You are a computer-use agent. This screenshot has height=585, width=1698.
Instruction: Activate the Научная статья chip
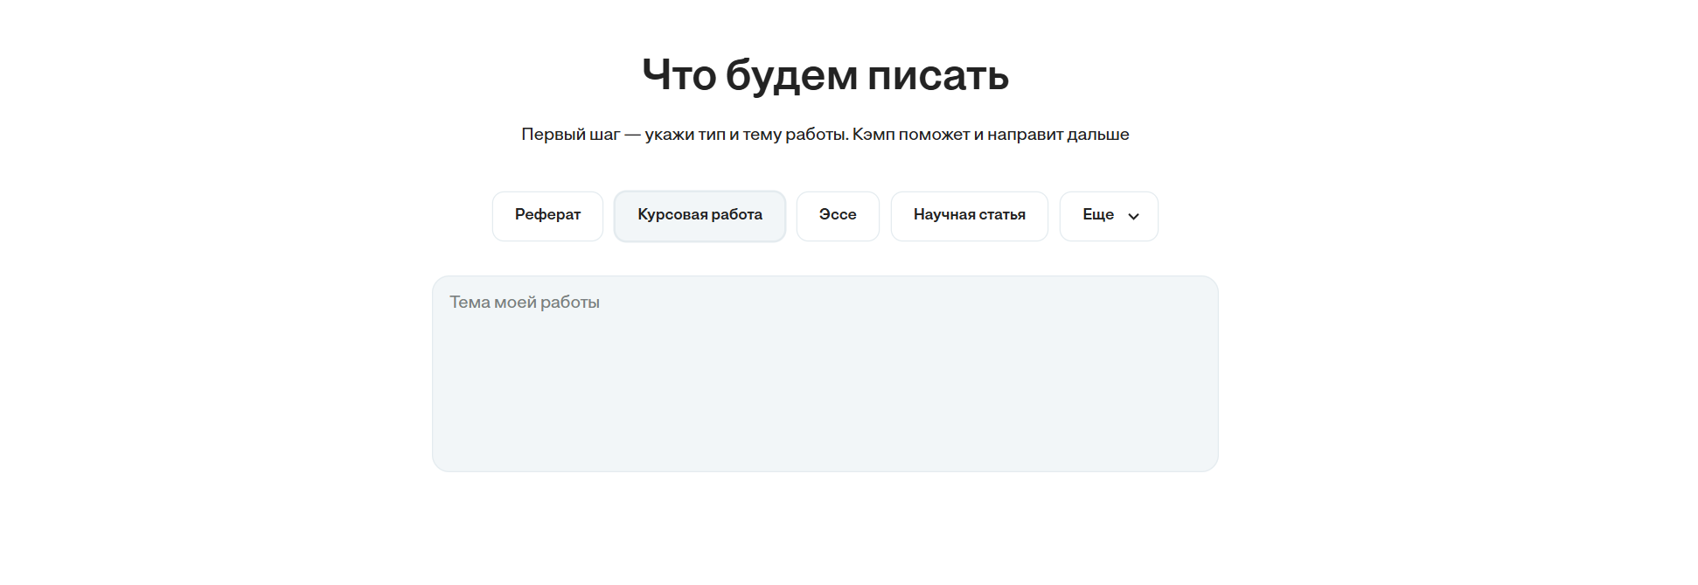[969, 216]
